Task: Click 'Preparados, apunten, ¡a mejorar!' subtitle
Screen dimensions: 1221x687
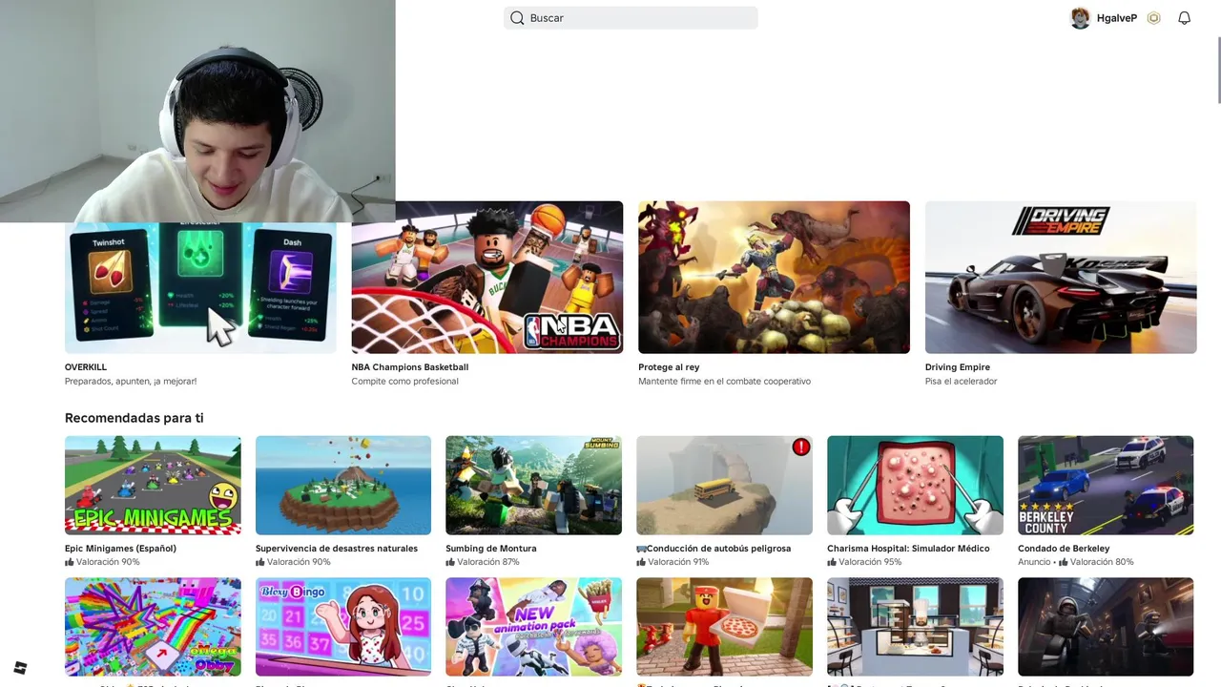Action: coord(131,382)
